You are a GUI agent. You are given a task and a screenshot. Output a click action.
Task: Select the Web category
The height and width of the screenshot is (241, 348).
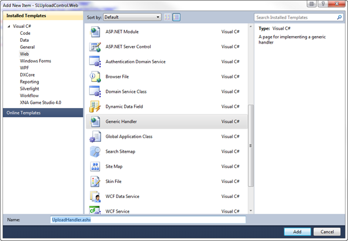click(24, 54)
